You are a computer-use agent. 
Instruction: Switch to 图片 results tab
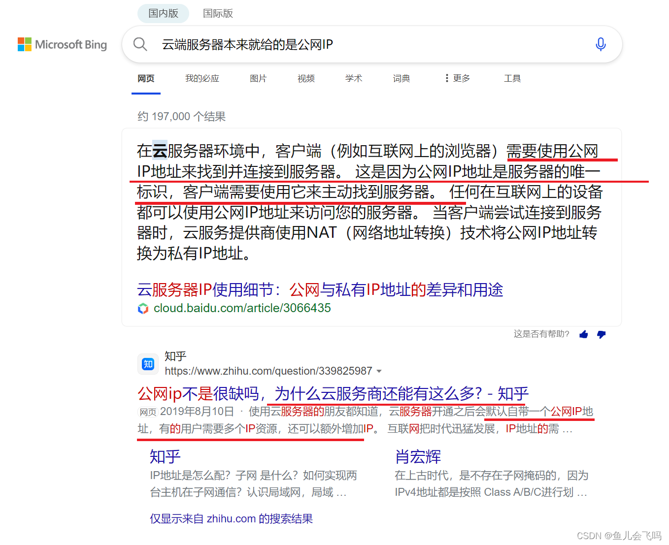pyautogui.click(x=258, y=78)
